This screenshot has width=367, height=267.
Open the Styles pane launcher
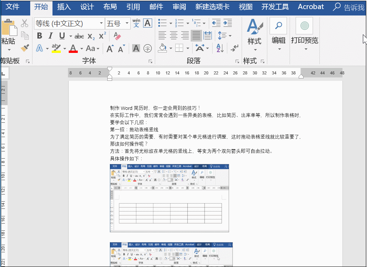[x=263, y=62]
